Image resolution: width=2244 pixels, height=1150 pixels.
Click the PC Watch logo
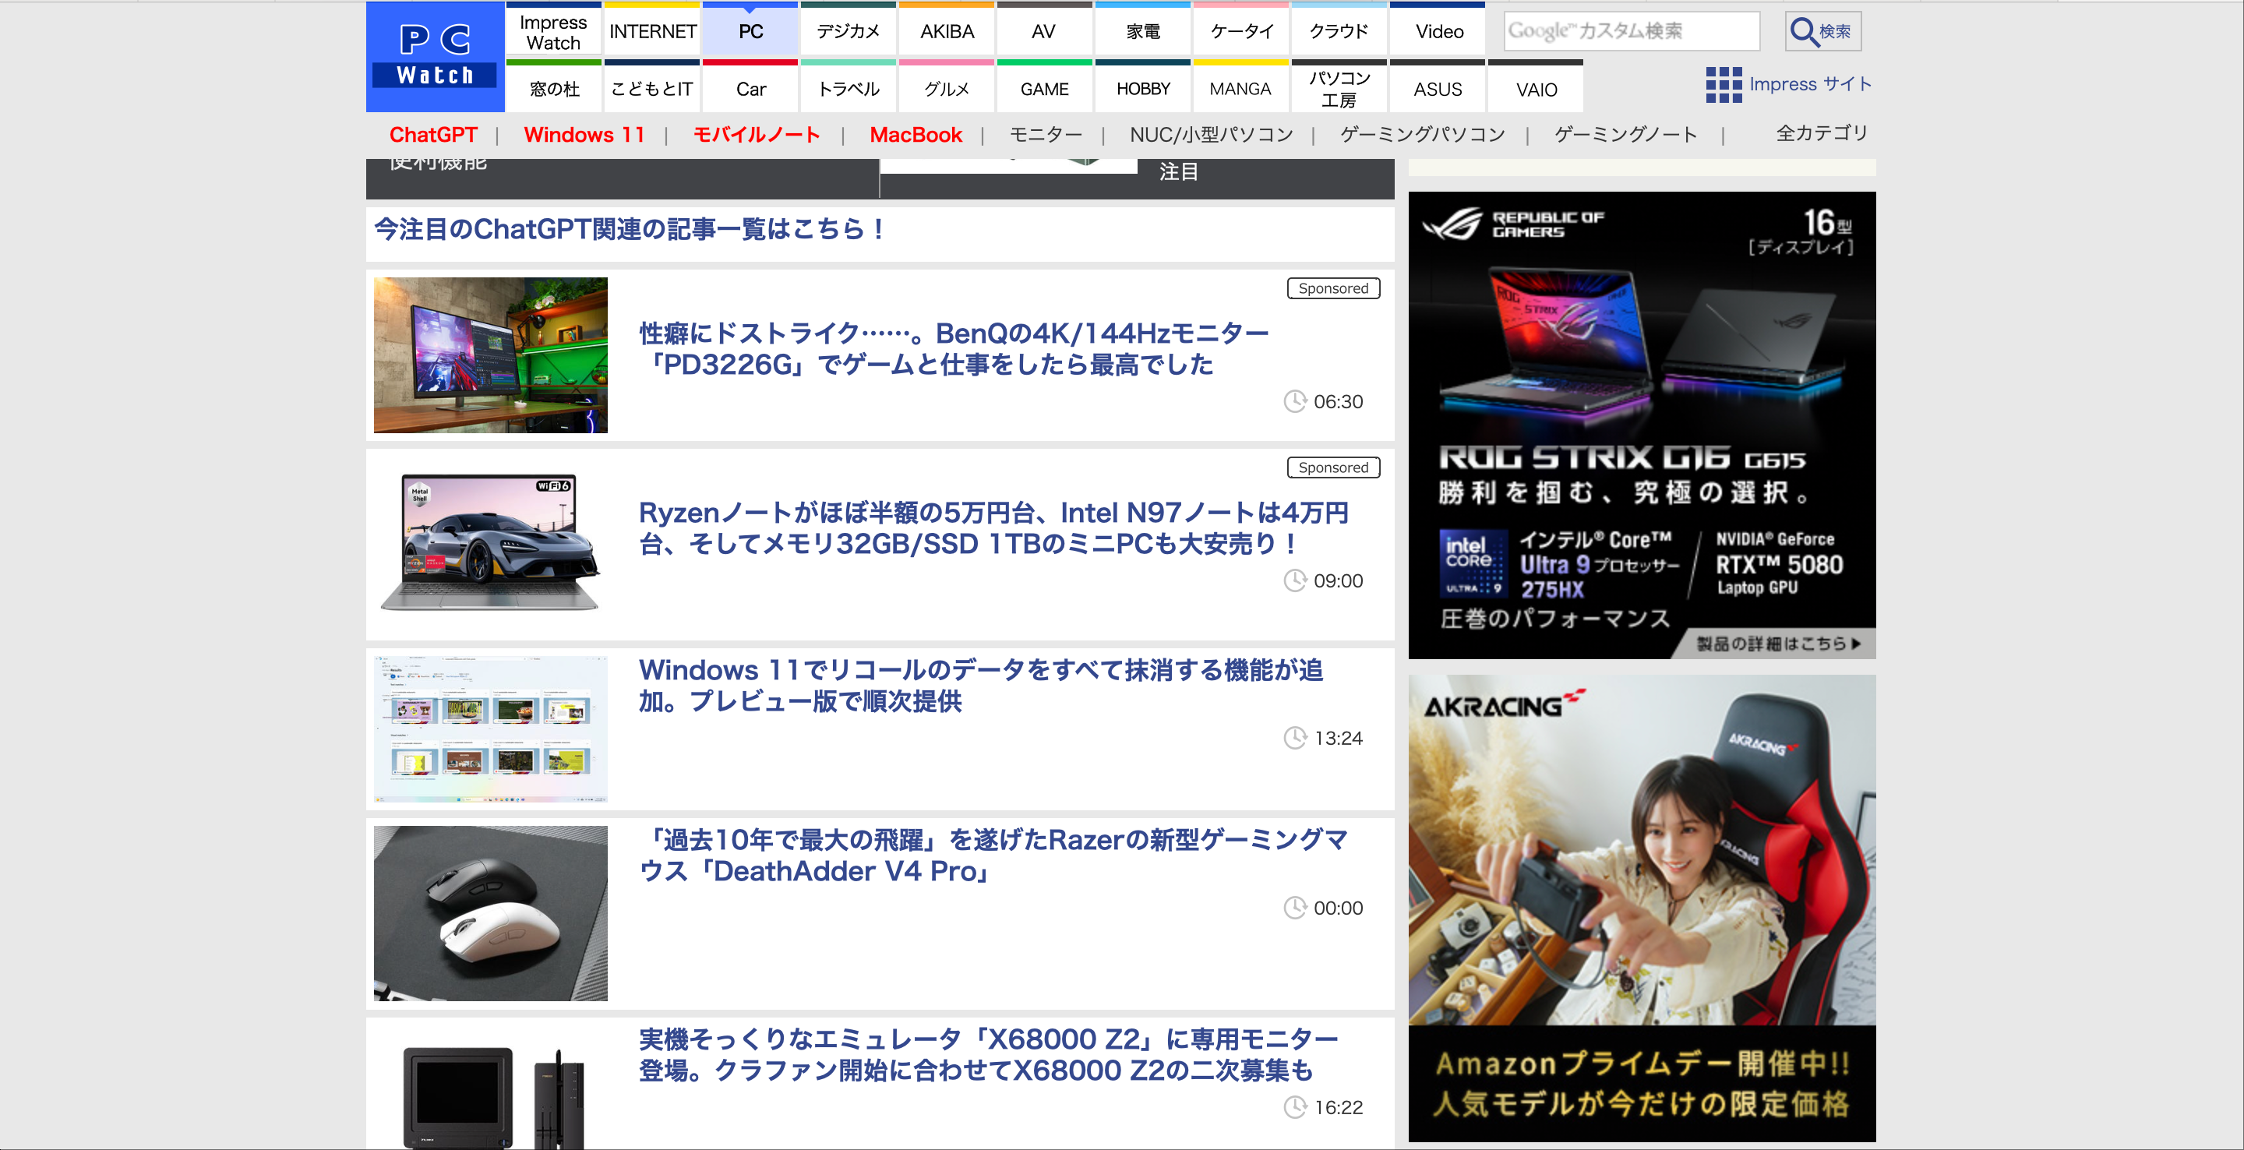click(435, 57)
